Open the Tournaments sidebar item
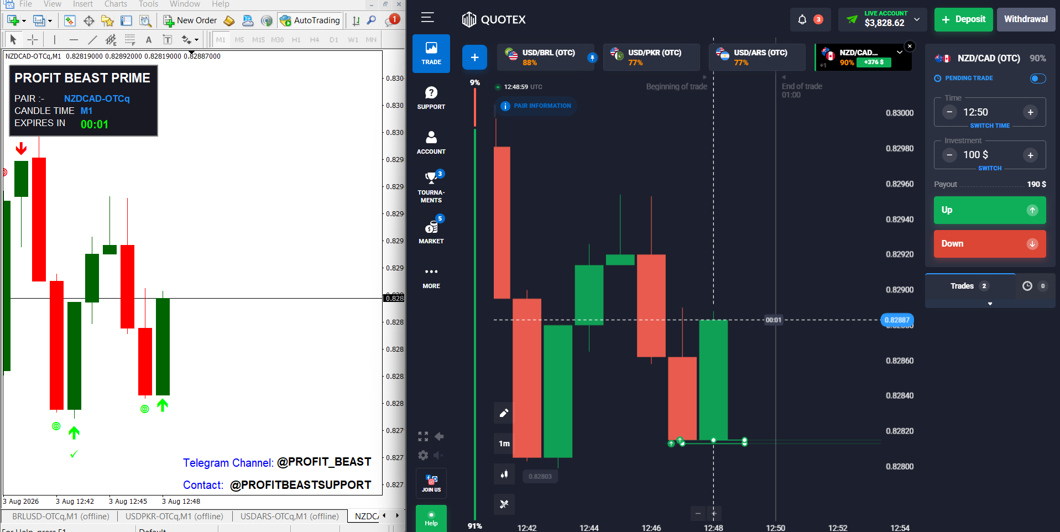 click(x=431, y=187)
